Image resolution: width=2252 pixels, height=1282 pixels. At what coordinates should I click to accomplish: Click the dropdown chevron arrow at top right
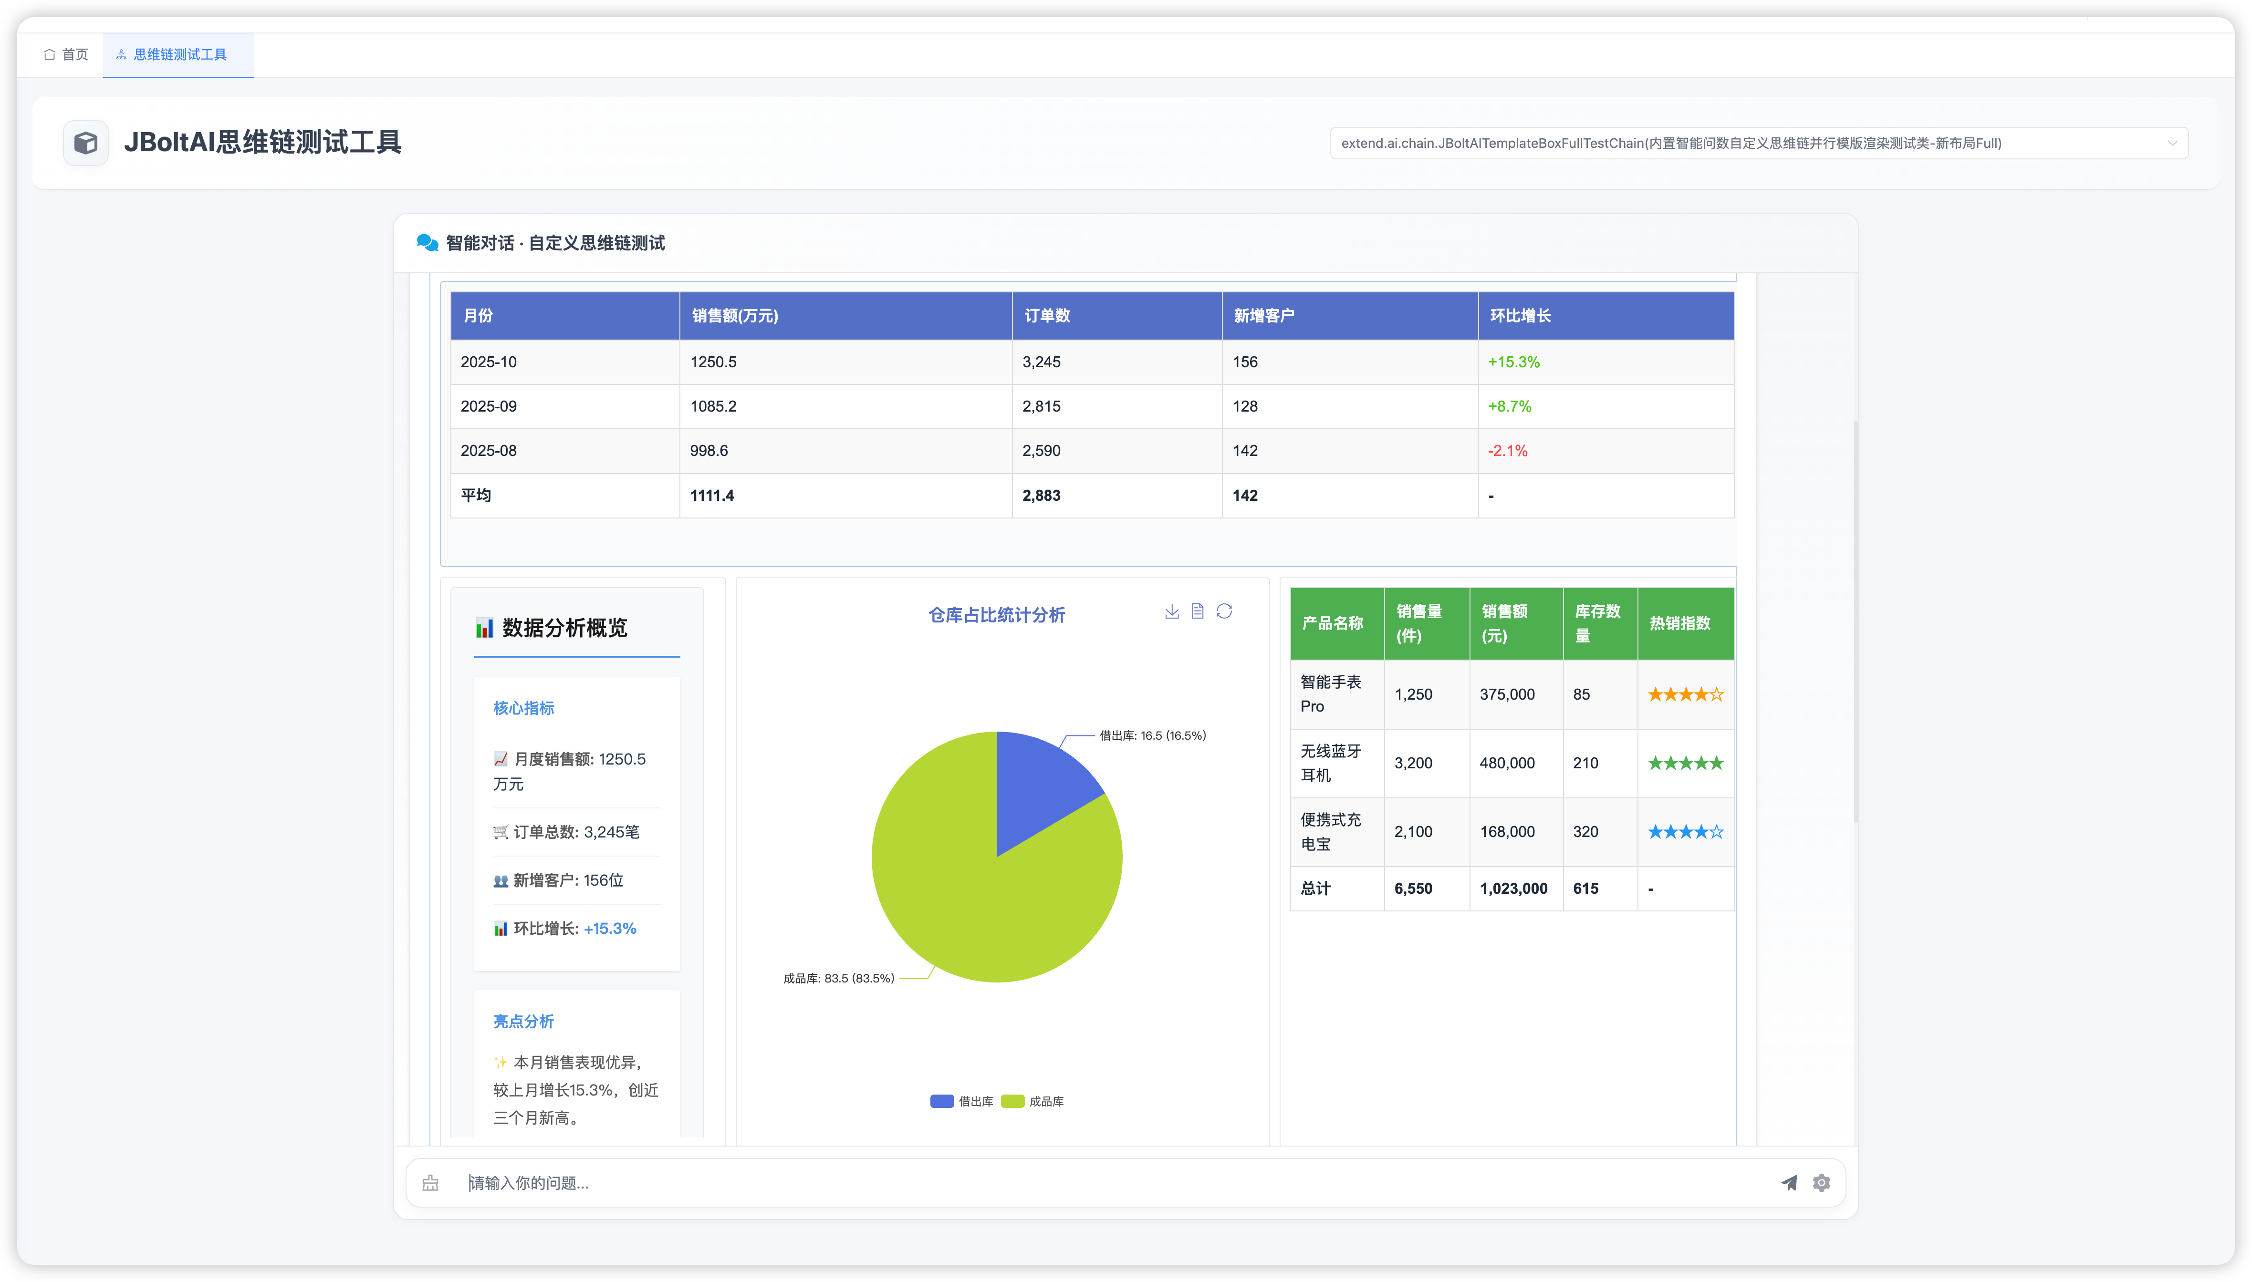coord(2172,144)
